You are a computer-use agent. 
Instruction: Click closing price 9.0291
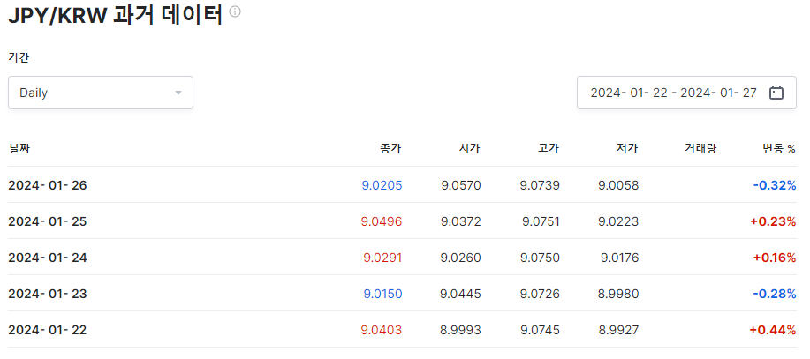pyautogui.click(x=382, y=258)
